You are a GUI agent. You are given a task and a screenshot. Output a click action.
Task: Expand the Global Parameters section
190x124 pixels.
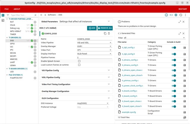coord(76,21)
